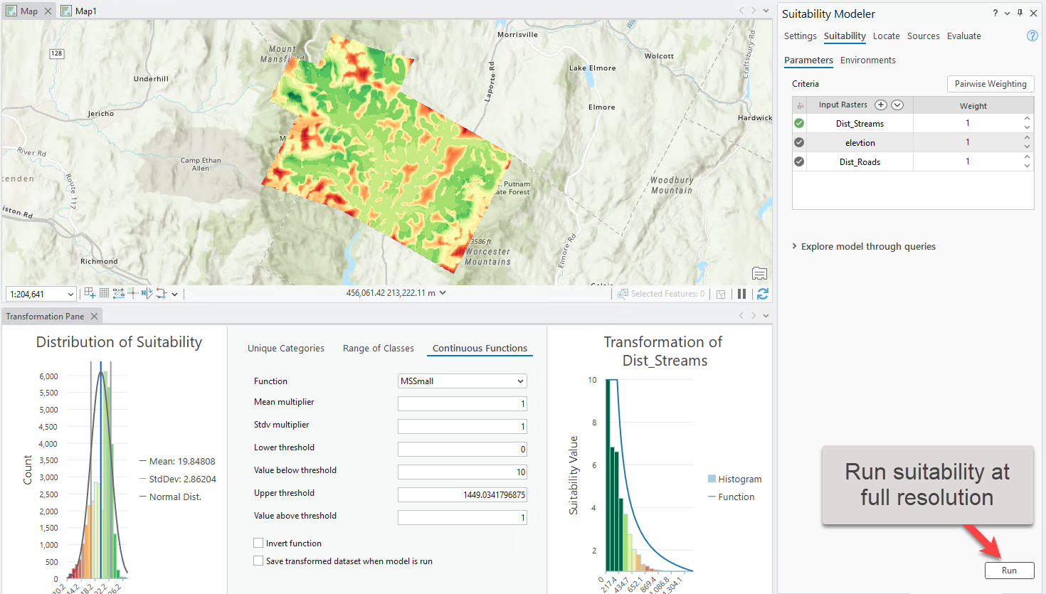
Task: Close the Transformation Pane tab
Action: tap(94, 316)
